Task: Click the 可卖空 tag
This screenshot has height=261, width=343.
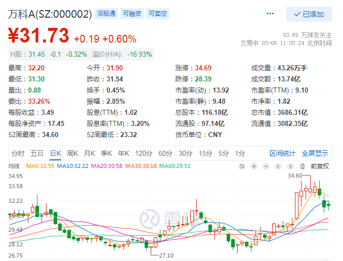Action: point(158,14)
